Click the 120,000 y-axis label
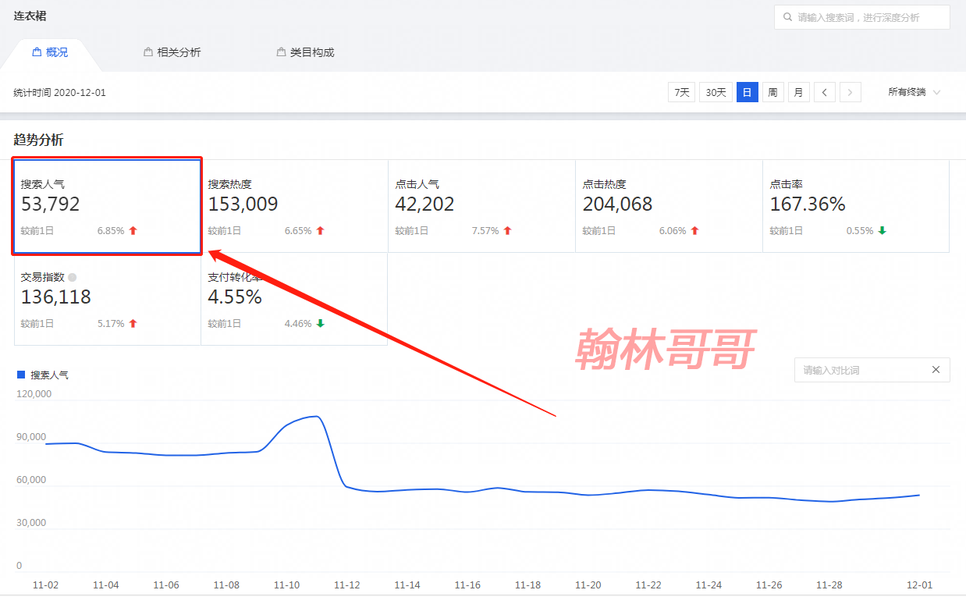The height and width of the screenshot is (597, 966). coord(34,394)
